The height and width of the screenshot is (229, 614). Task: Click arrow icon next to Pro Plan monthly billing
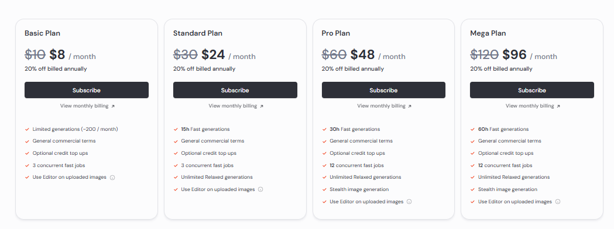point(410,106)
